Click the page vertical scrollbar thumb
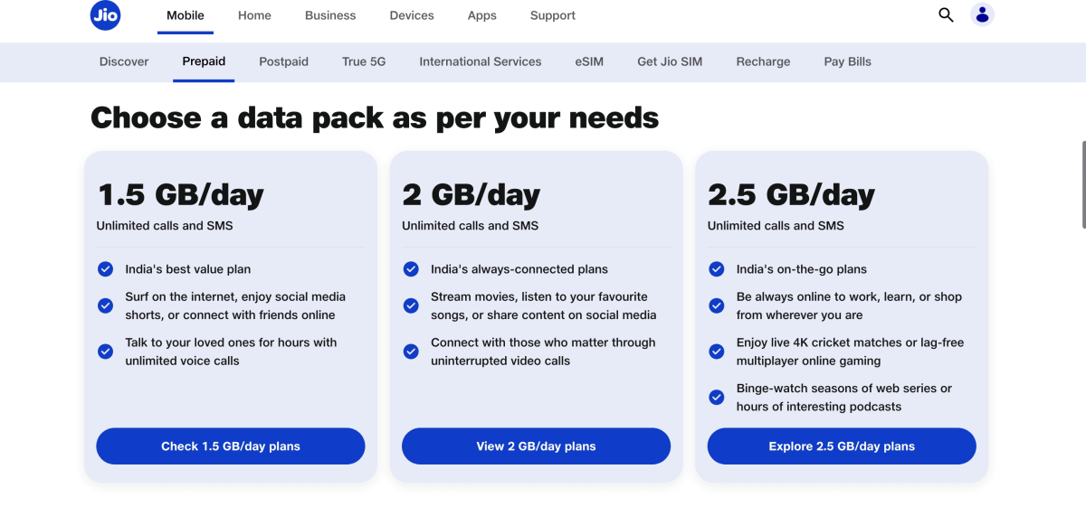This screenshot has height=516, width=1086. pyautogui.click(x=1083, y=184)
